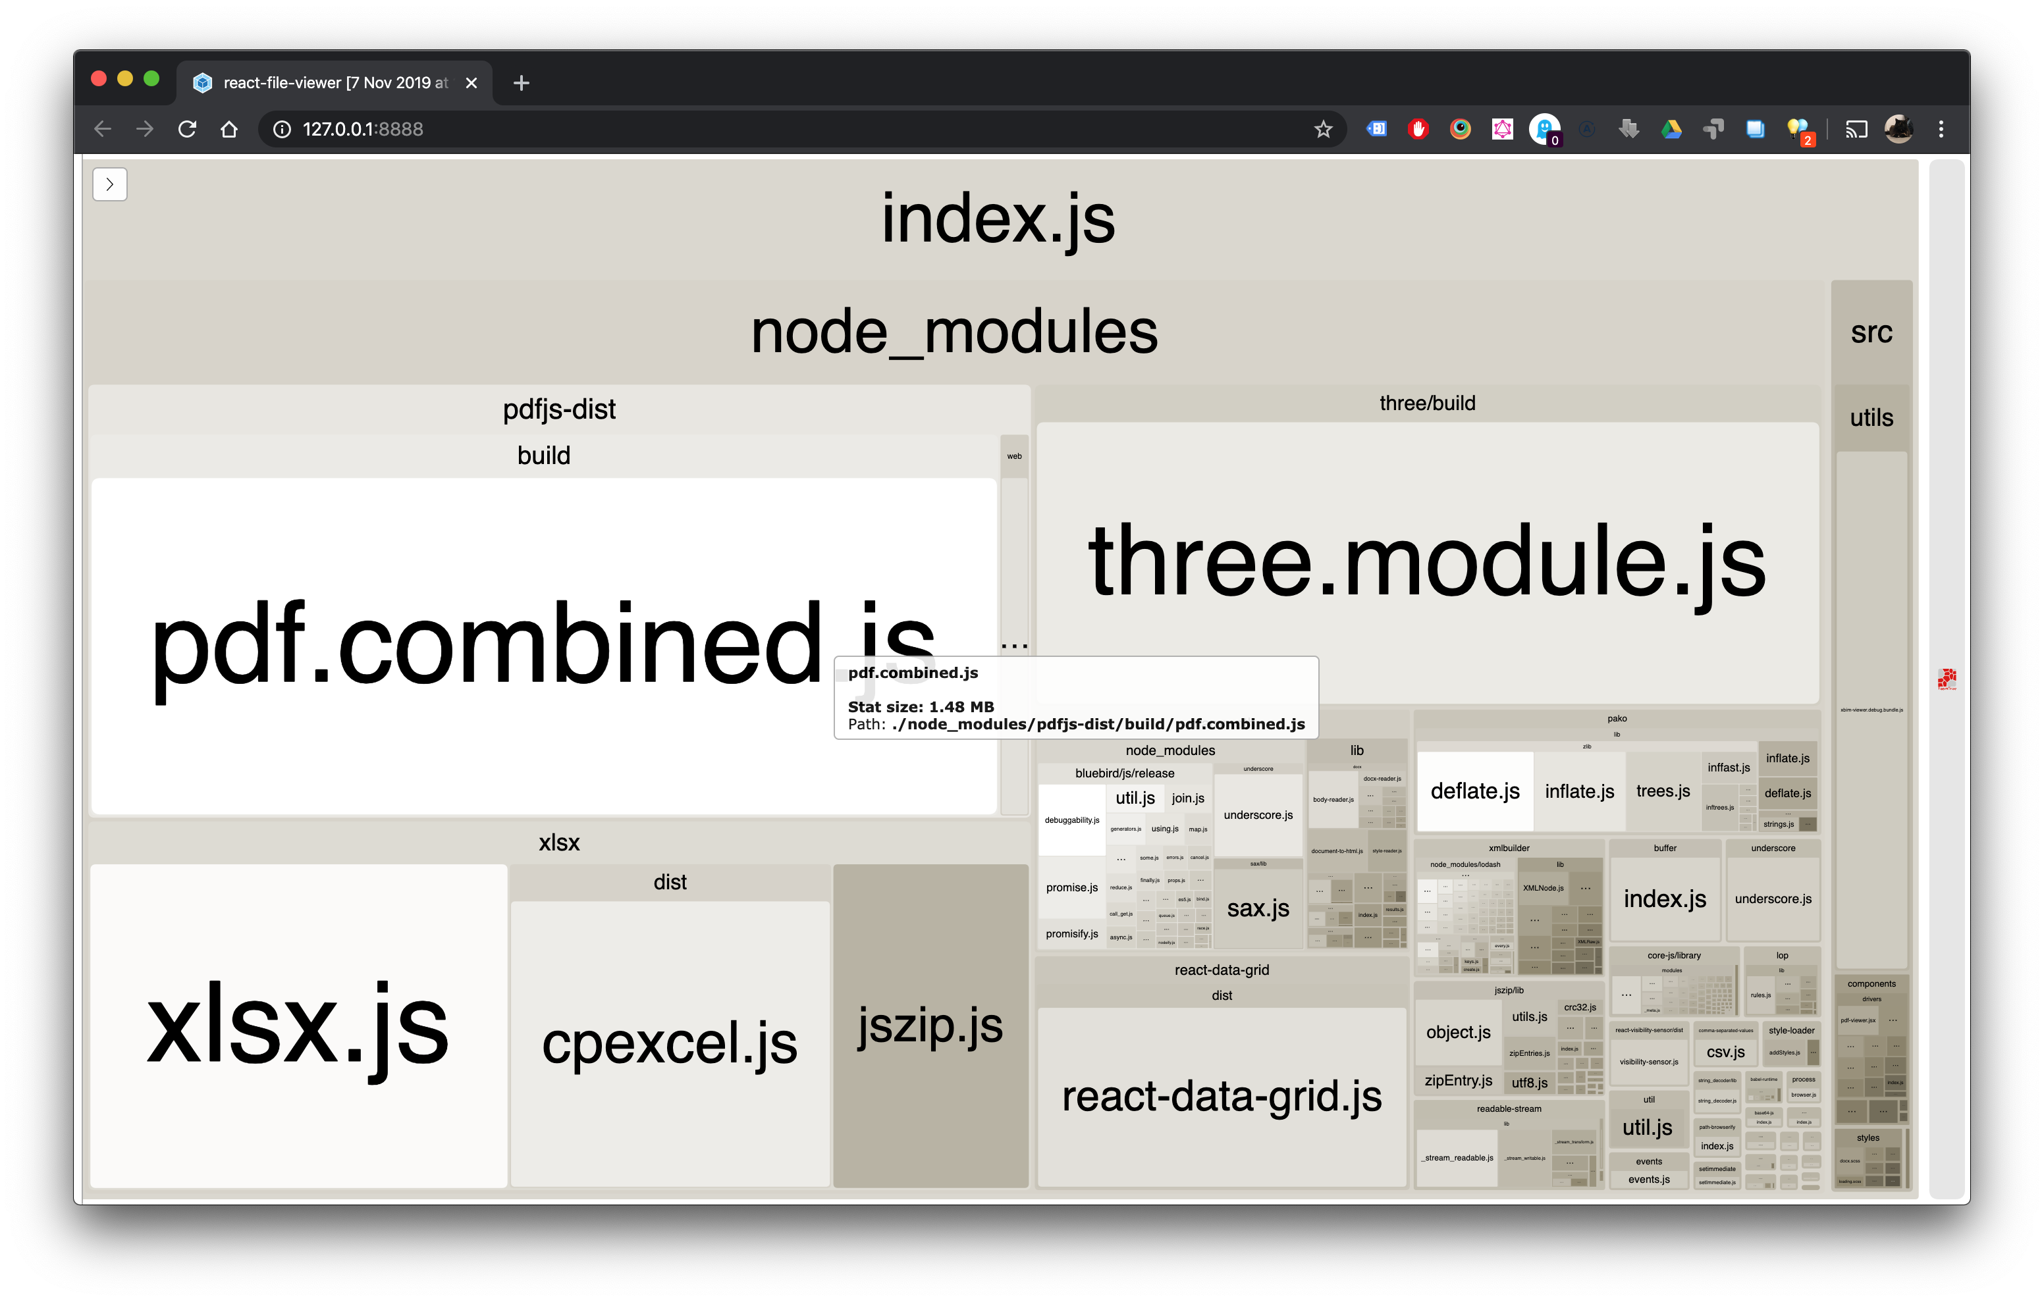Expand the analyzer sidebar with the chevron arrow

click(109, 184)
